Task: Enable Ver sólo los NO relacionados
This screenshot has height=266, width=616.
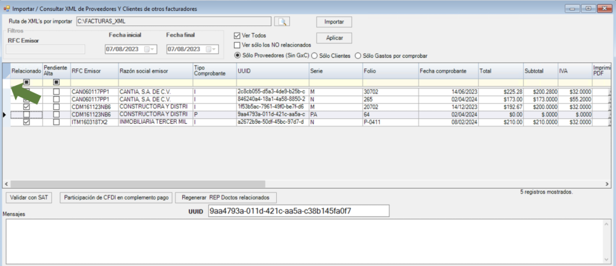Action: 237,45
